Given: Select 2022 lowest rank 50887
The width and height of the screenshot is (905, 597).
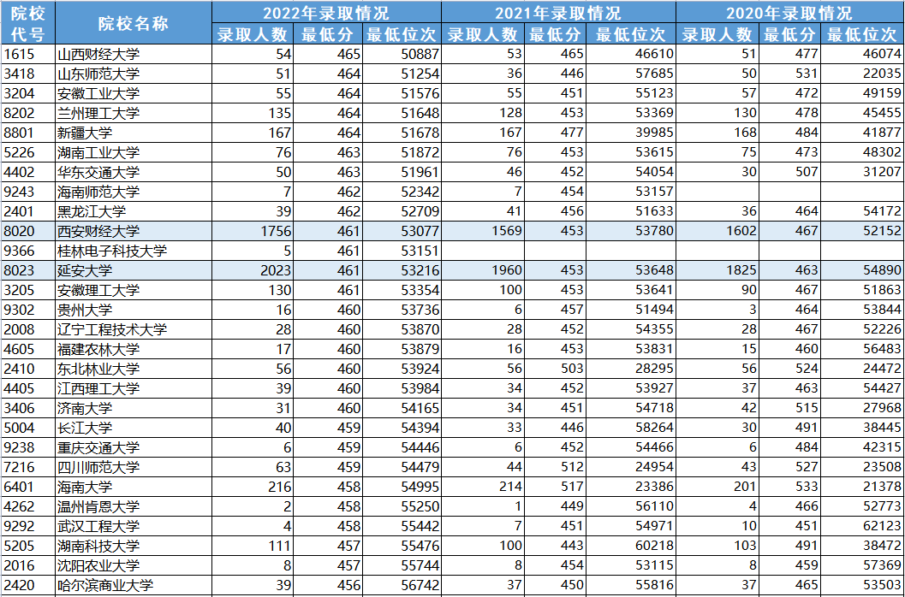Looking at the screenshot, I should [402, 54].
